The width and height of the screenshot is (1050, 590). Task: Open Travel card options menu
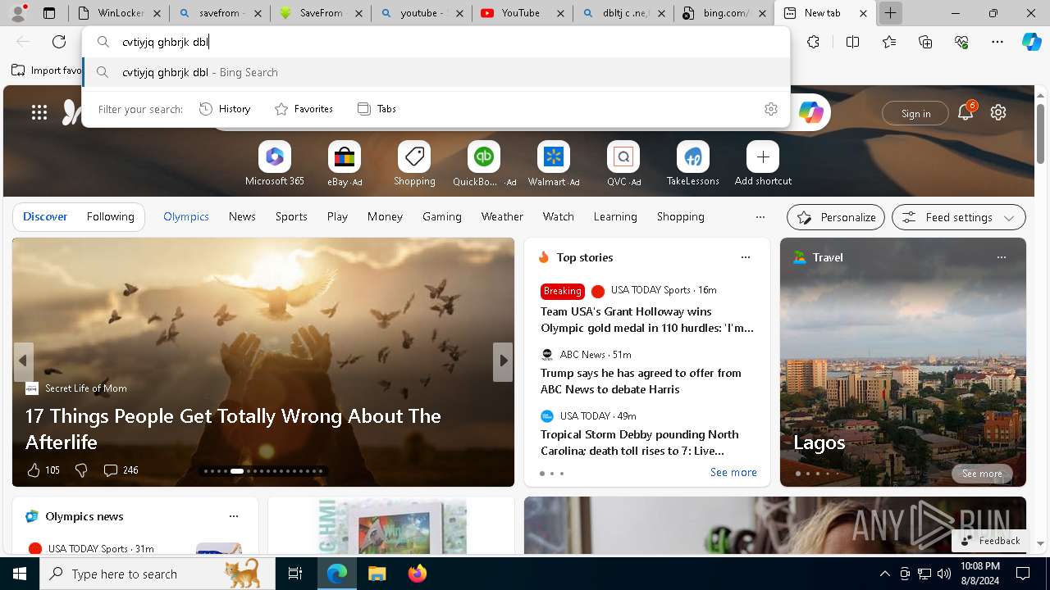point(1002,257)
